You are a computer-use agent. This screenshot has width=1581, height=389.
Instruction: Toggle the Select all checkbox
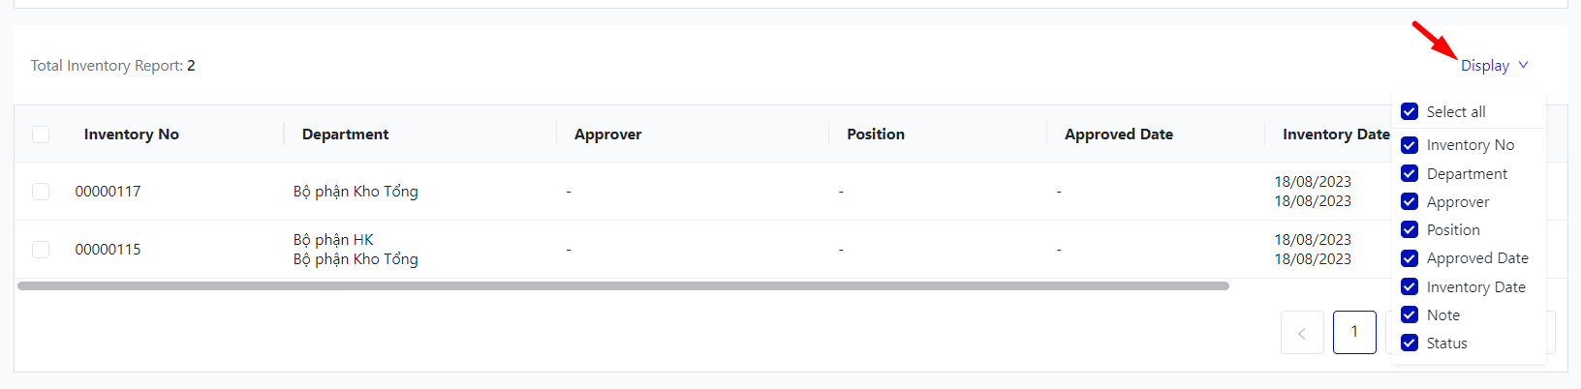pyautogui.click(x=1410, y=112)
